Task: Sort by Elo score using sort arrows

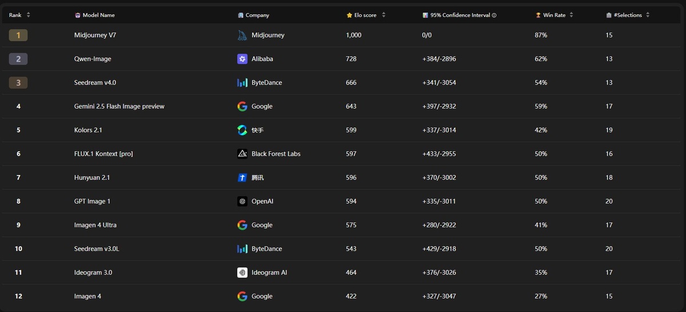Action: coord(384,15)
